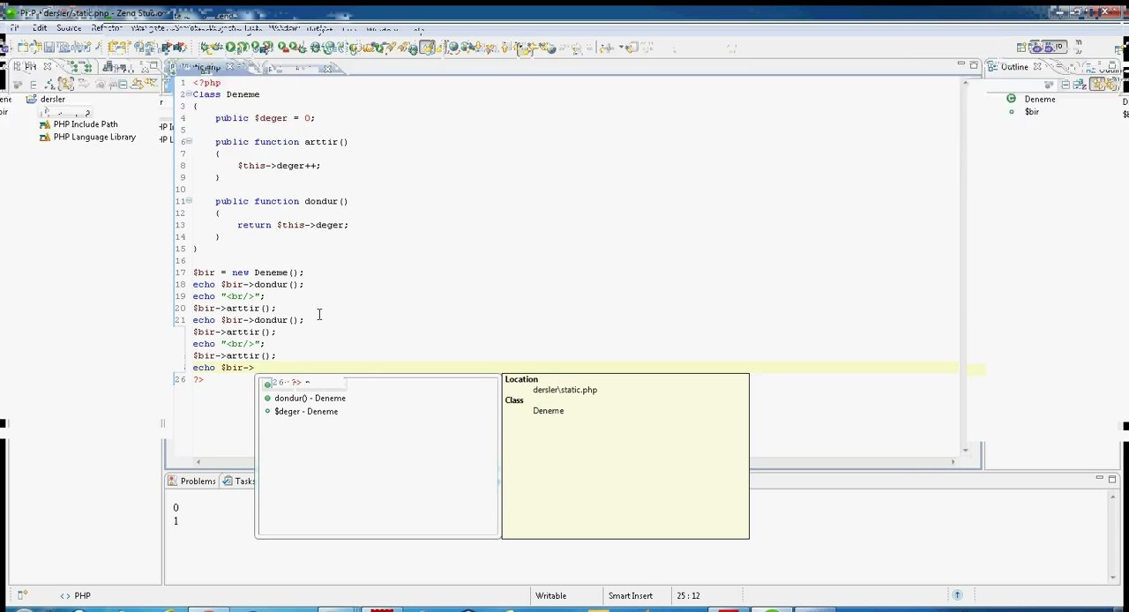
Task: Collapse the dondur() function fold
Action: click(x=189, y=201)
